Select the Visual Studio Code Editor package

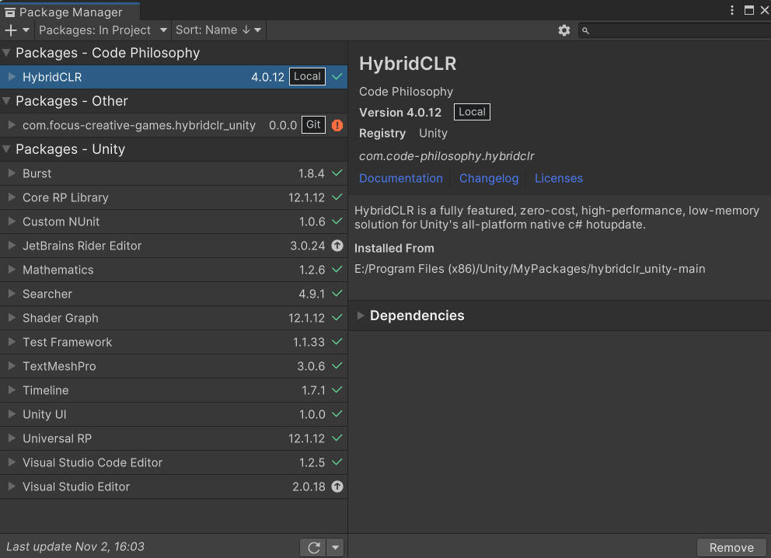click(x=173, y=462)
